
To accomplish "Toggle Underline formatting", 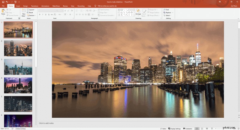I will click(x=46, y=14).
